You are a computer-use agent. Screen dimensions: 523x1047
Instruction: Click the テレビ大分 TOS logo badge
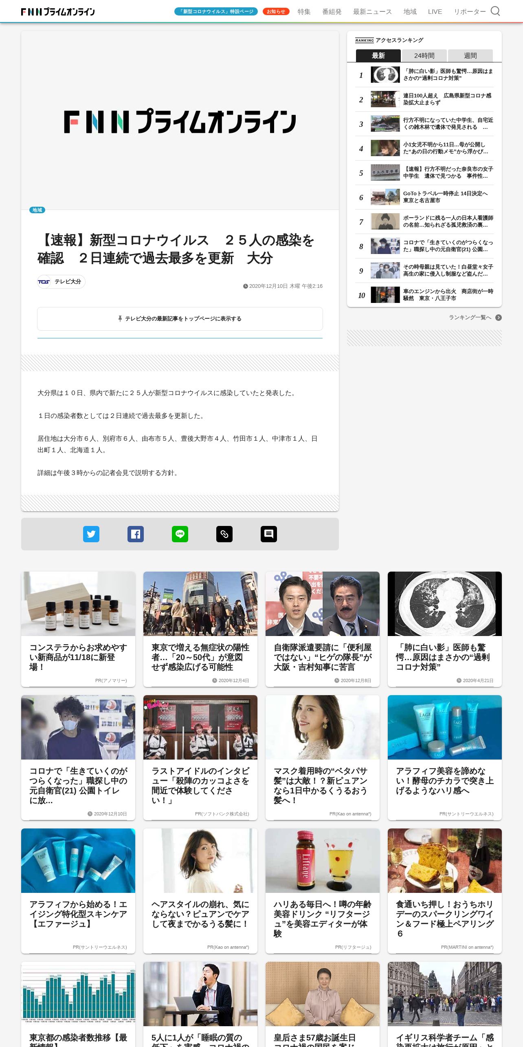(x=44, y=282)
